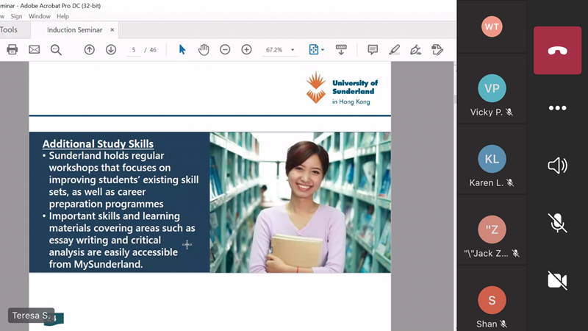Switch to the Induction Seminar tab
Image resolution: width=588 pixels, height=331 pixels.
(x=75, y=30)
